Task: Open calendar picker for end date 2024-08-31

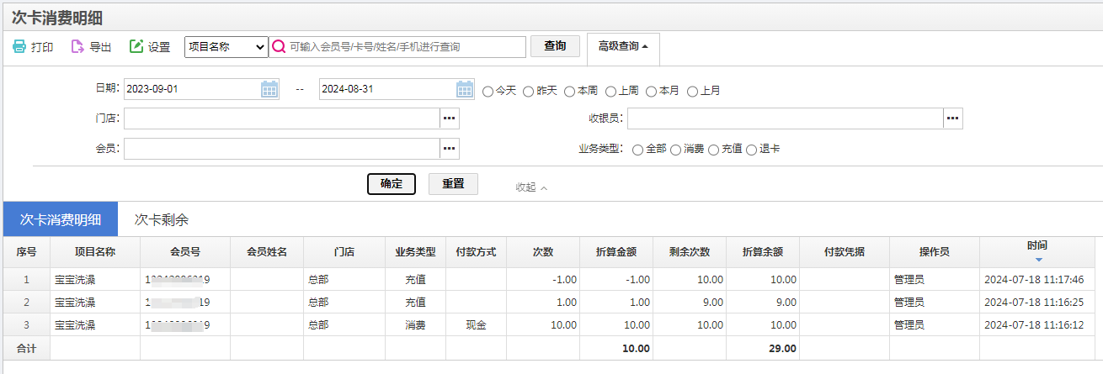Action: (x=465, y=89)
